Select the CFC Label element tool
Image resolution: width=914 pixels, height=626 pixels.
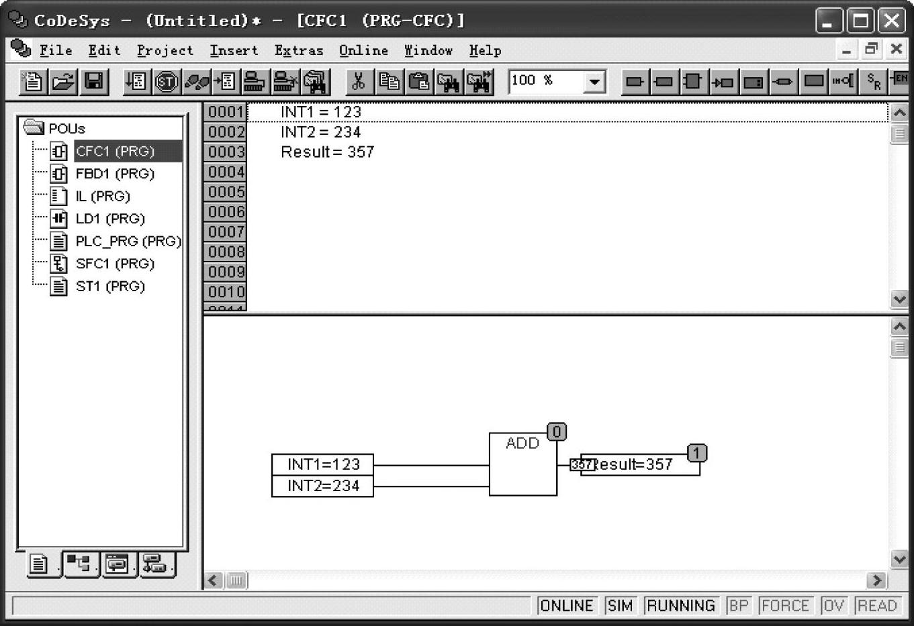tap(753, 82)
